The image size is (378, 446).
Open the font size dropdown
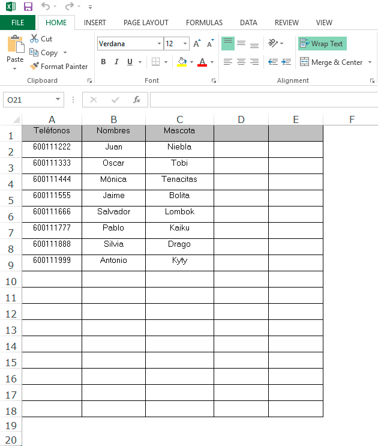[x=185, y=44]
